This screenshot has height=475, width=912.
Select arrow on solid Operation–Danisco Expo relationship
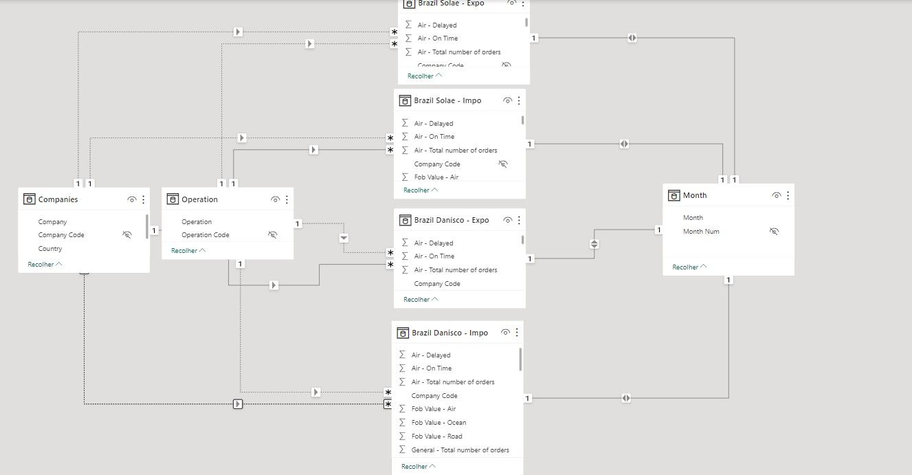click(x=274, y=285)
